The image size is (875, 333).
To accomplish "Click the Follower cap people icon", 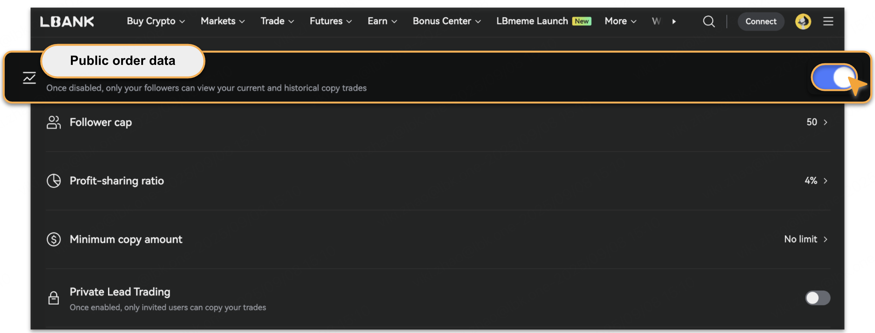I will pyautogui.click(x=54, y=122).
